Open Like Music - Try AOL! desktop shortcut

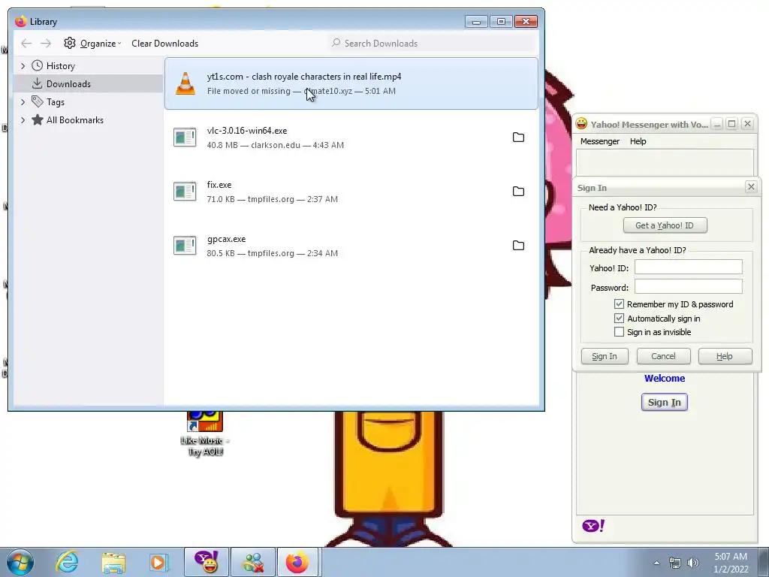pos(205,434)
